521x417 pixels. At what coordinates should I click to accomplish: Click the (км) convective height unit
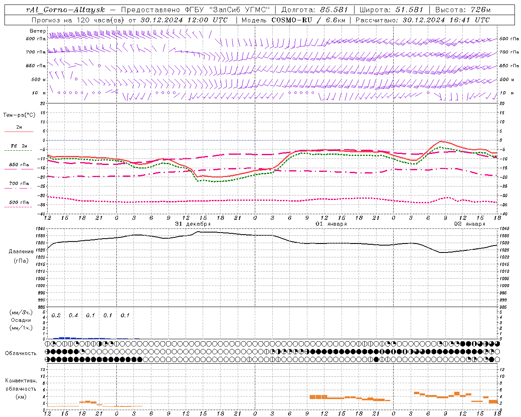[x=21, y=397]
